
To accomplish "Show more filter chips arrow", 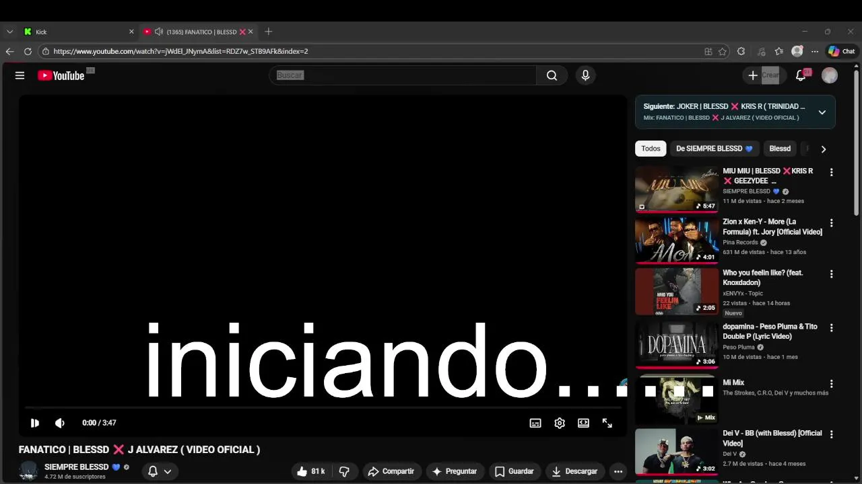I will click(x=823, y=149).
